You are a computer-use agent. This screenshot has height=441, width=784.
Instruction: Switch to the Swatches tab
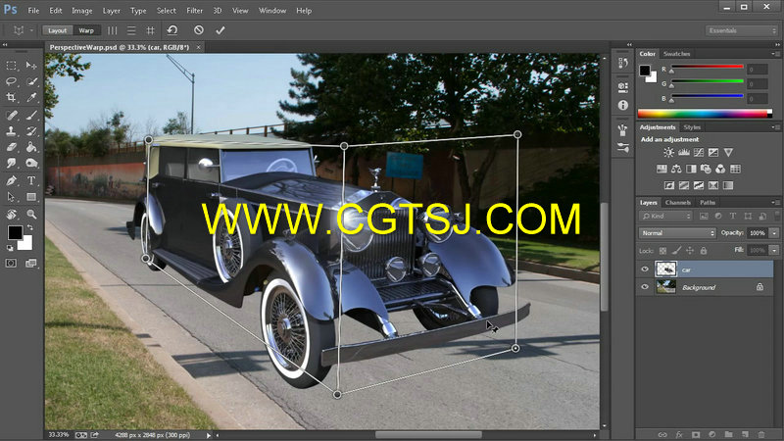[676, 54]
